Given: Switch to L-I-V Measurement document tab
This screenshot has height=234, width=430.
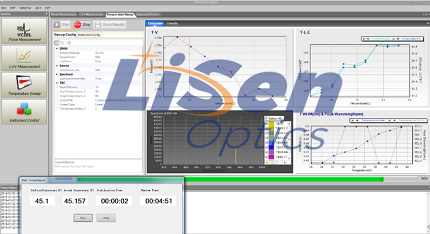Looking at the screenshot, I should pyautogui.click(x=92, y=14).
